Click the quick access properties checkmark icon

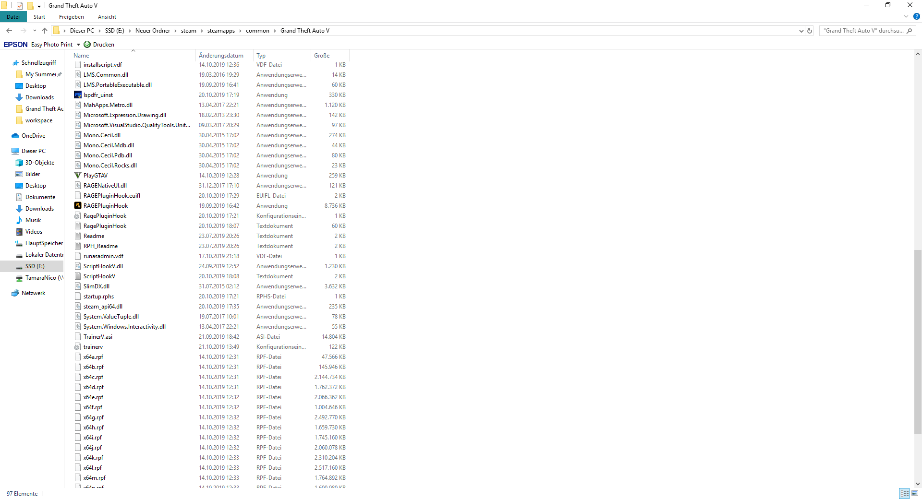20,6
